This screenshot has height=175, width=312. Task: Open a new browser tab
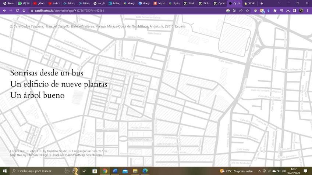tap(262, 3)
